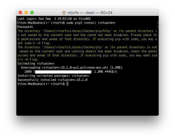Viewport: 175px width, 139px height.
Task: Click the home folder proxy icon in title bar
Action: click(64, 13)
